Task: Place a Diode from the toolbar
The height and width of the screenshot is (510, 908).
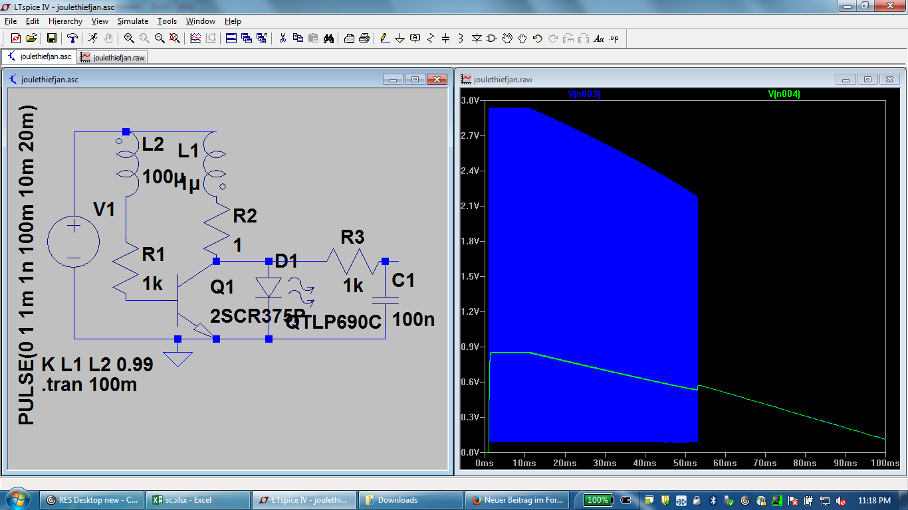Action: tap(477, 39)
